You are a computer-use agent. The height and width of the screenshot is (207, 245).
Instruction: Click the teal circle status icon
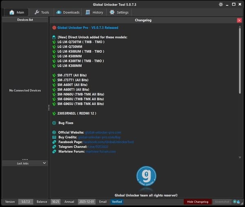coord(235,202)
